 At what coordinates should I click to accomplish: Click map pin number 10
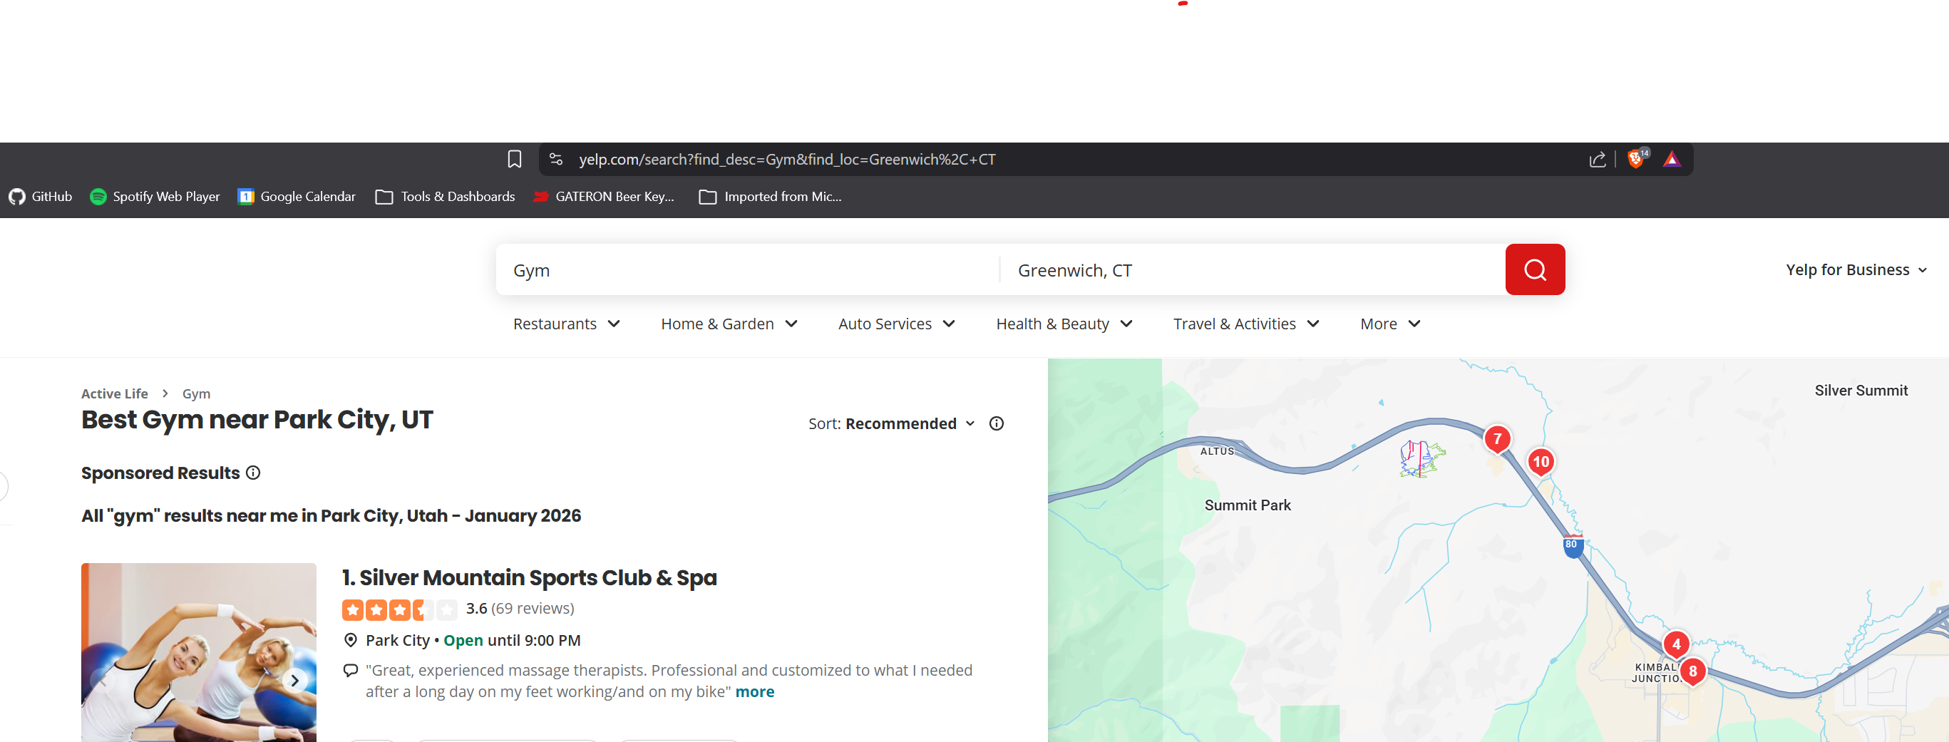(x=1541, y=462)
